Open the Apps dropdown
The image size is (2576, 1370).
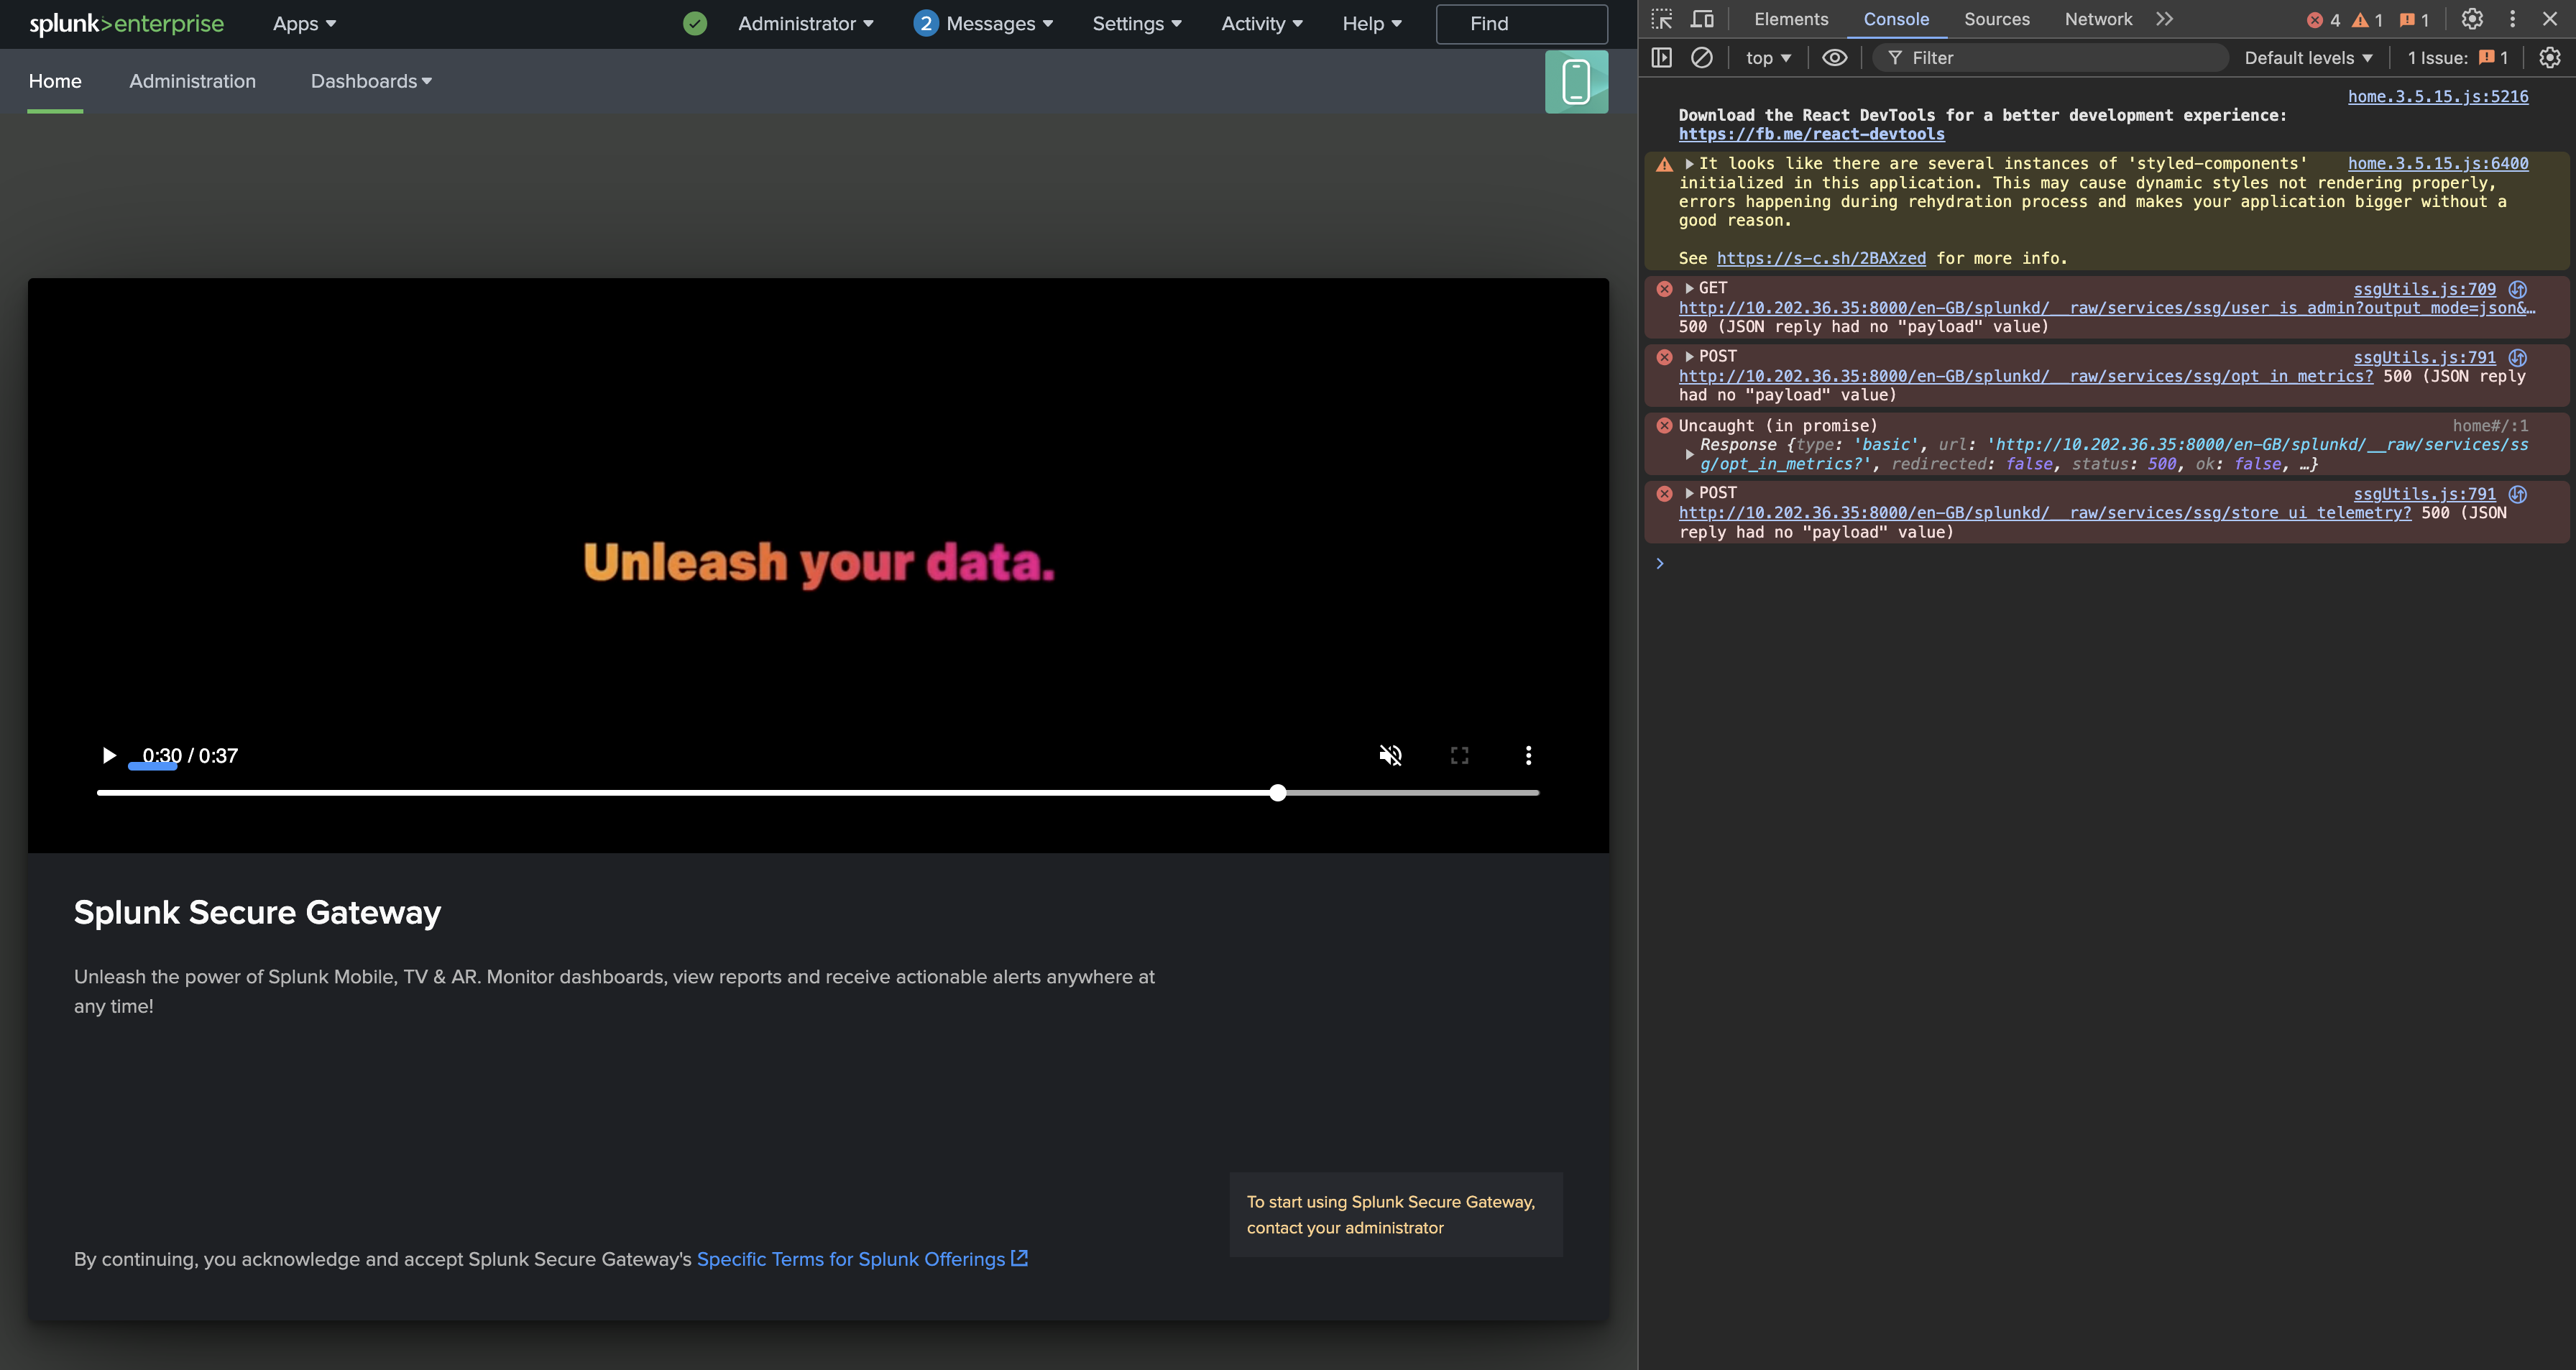click(303, 23)
